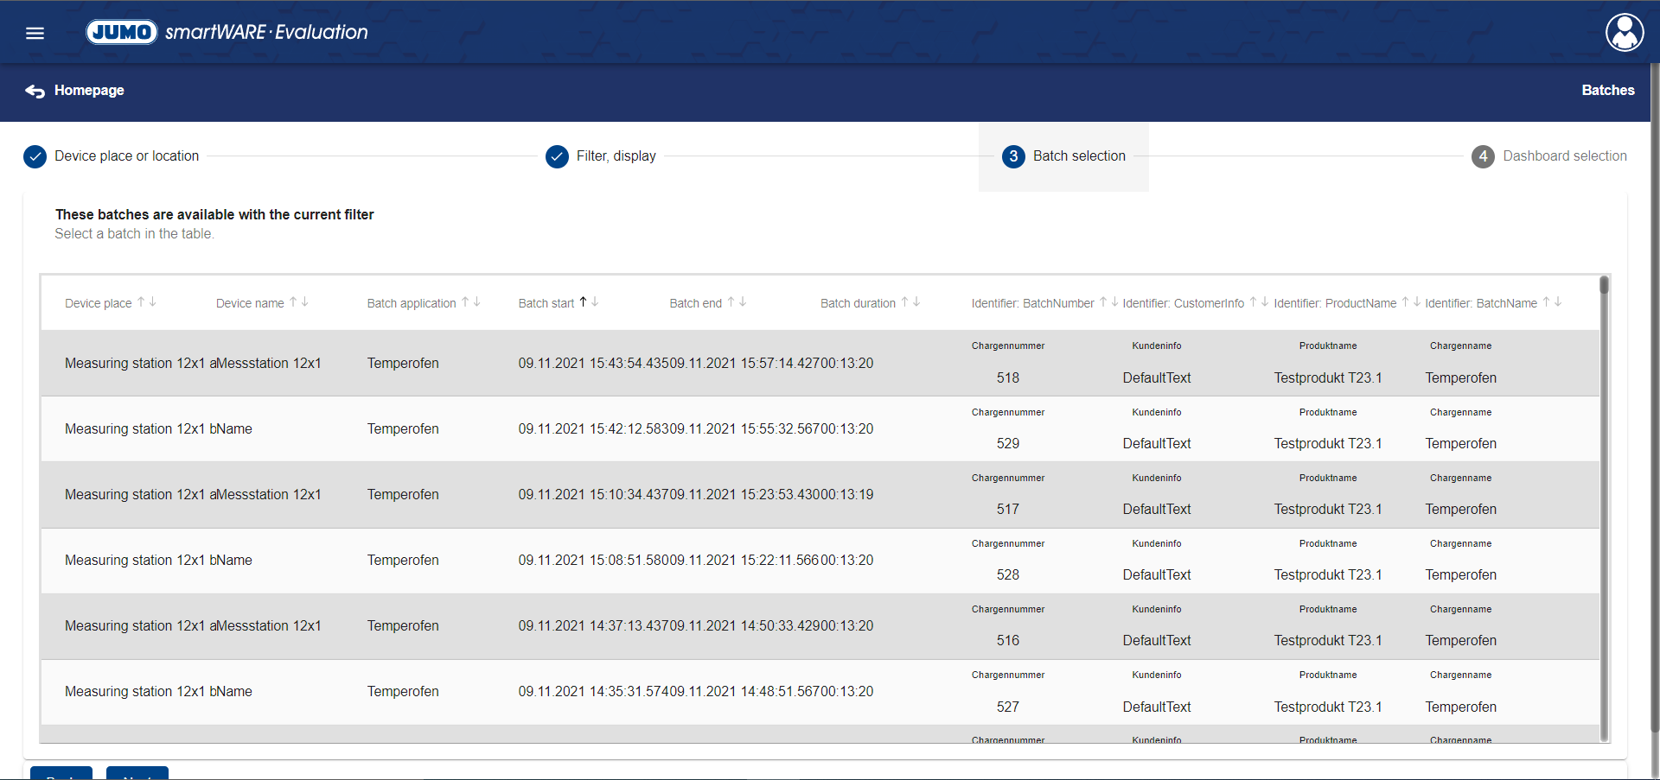Sort Device place column ascending
The image size is (1660, 780).
[142, 302]
